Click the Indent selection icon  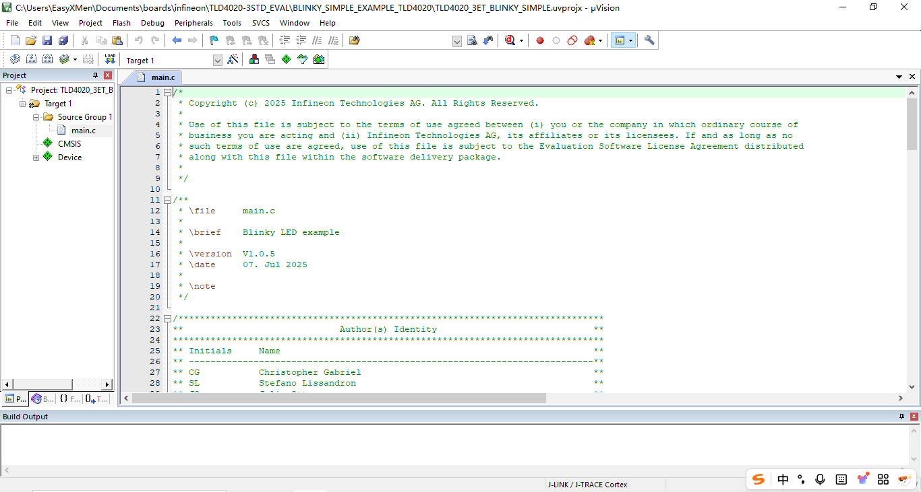coord(285,40)
